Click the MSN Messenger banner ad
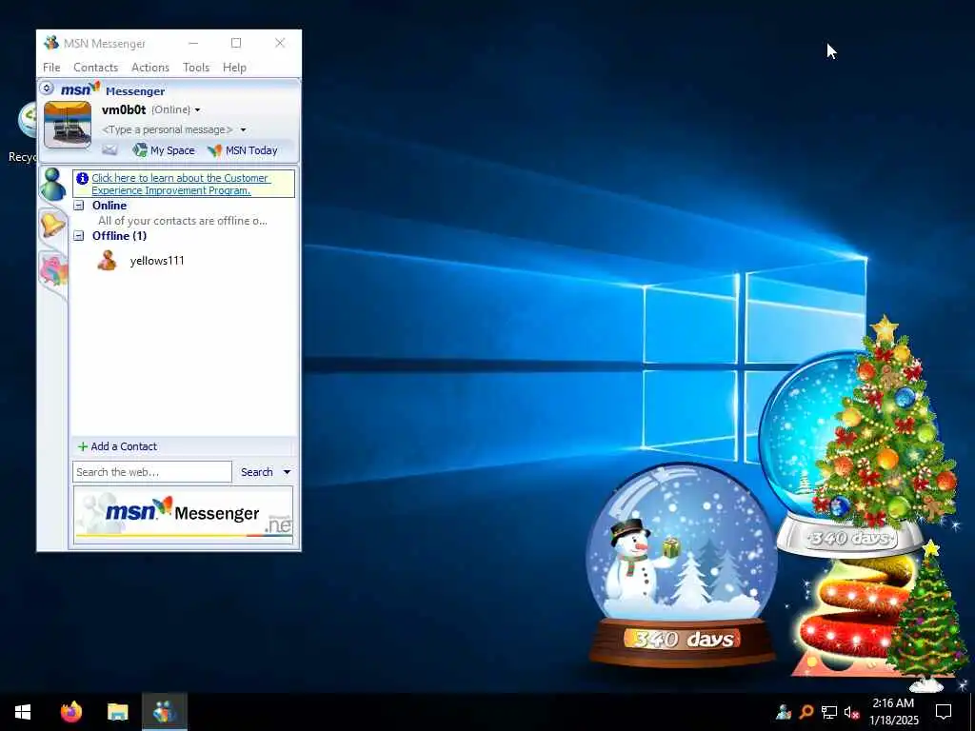Screen dimensions: 975x731 click(183, 515)
